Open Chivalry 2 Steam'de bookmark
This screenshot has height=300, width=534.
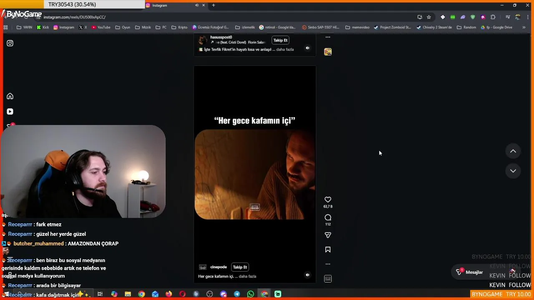tap(434, 27)
